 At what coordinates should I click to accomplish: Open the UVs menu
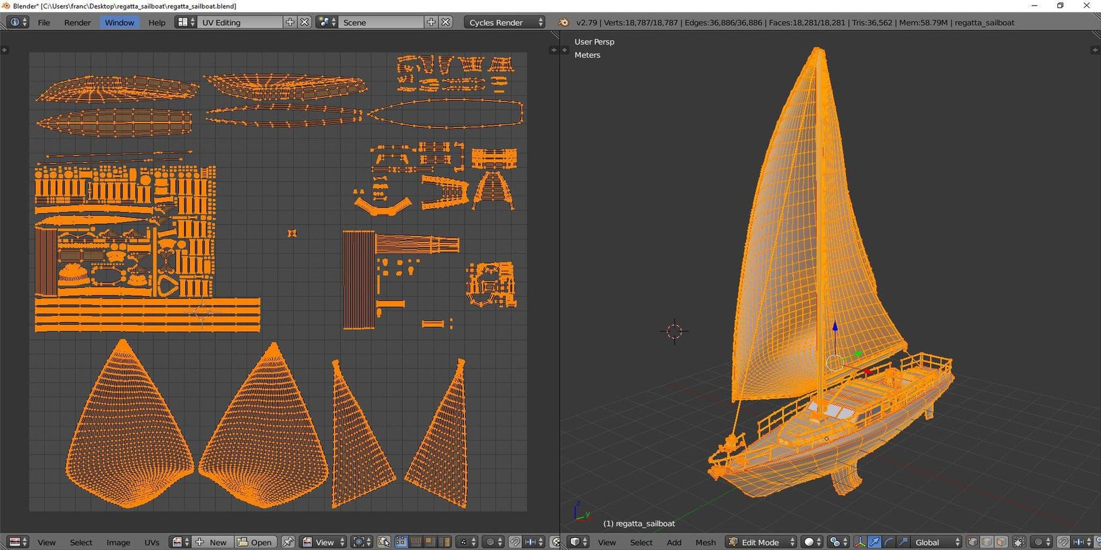151,542
